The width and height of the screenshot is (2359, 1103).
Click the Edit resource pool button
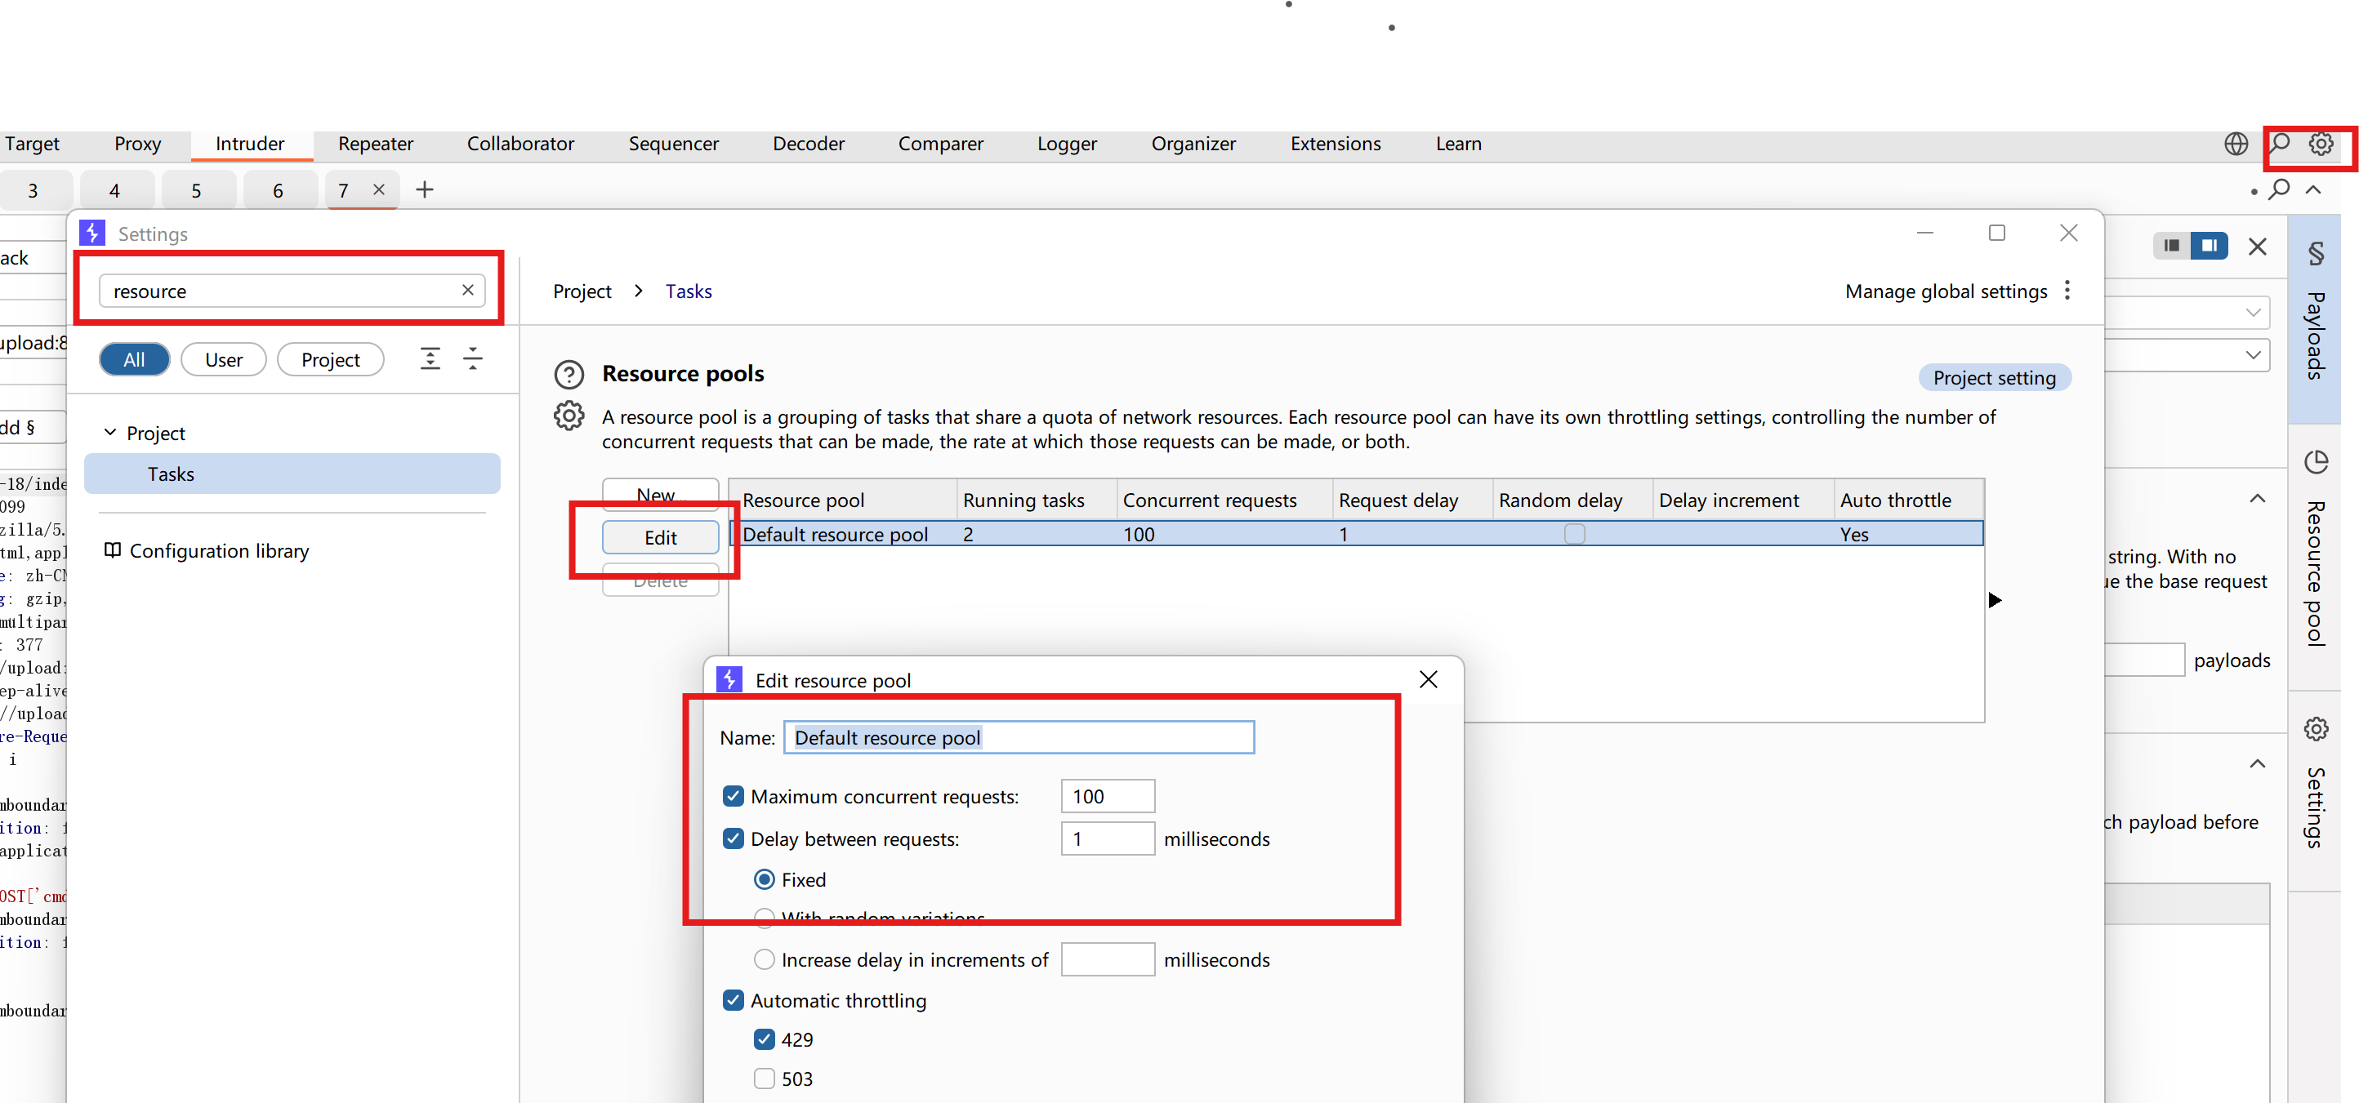coord(660,537)
